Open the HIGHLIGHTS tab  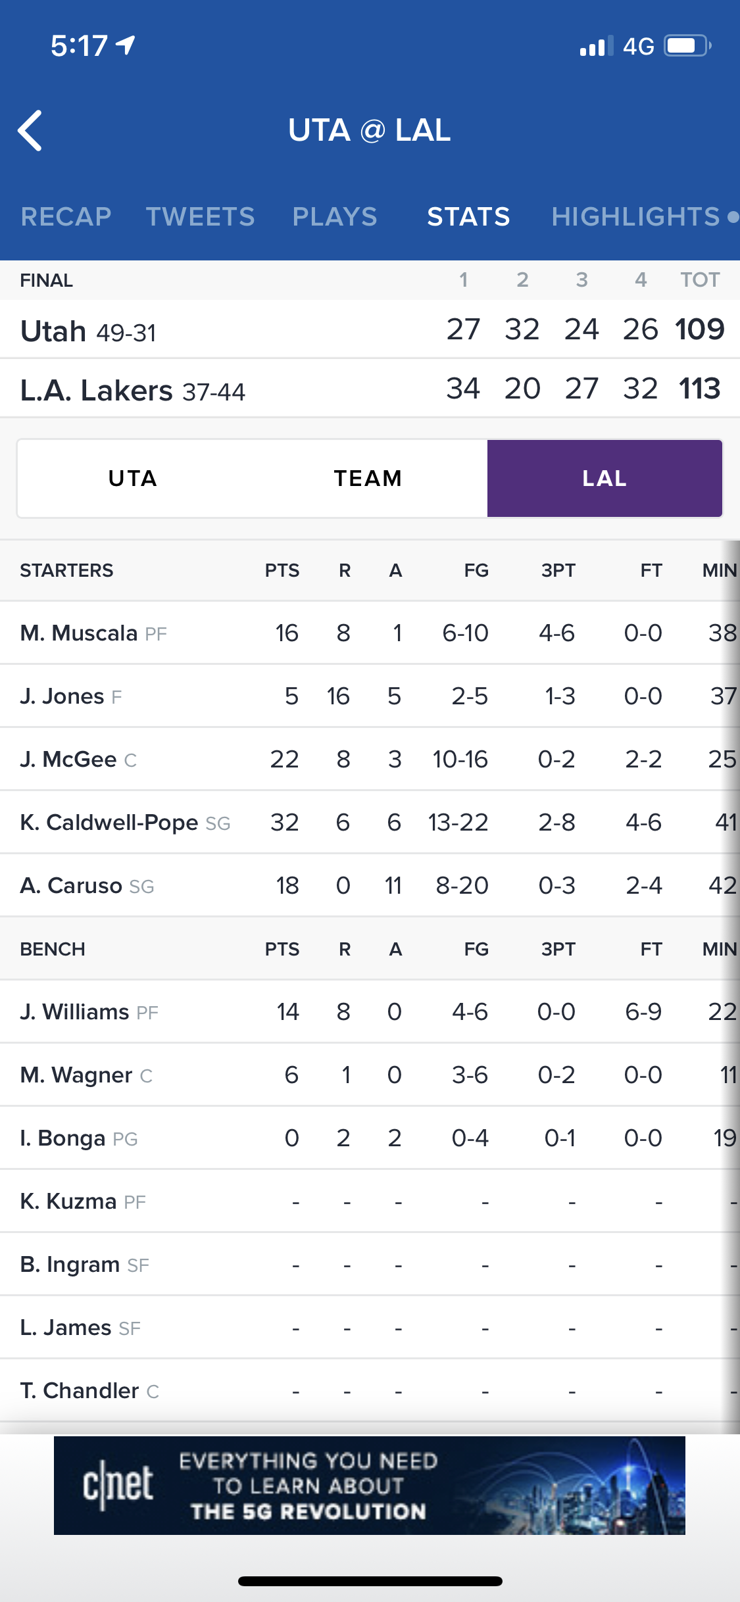tap(635, 216)
